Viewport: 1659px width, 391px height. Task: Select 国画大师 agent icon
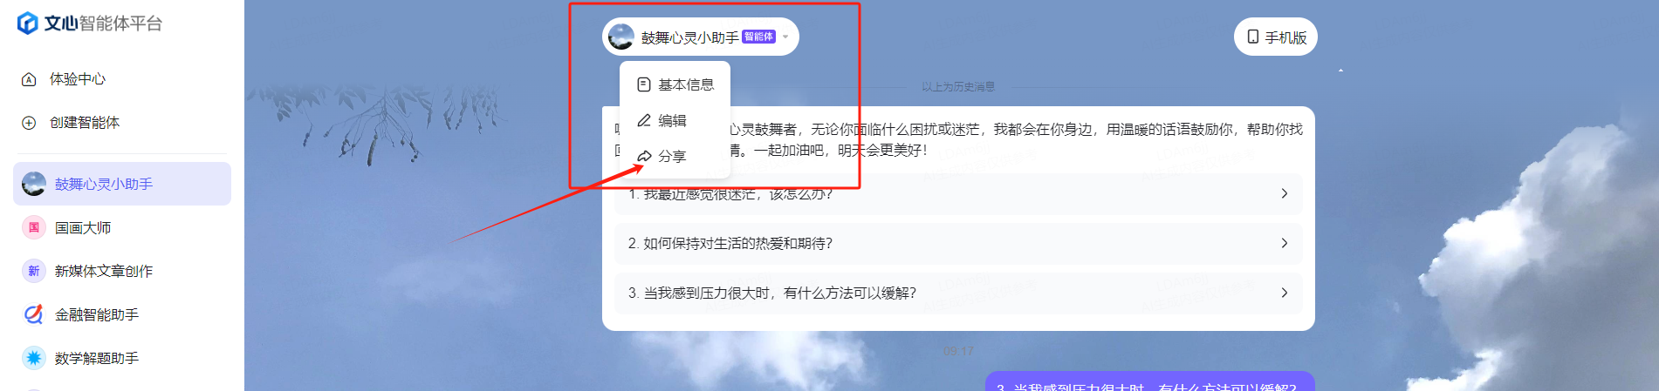tap(34, 227)
